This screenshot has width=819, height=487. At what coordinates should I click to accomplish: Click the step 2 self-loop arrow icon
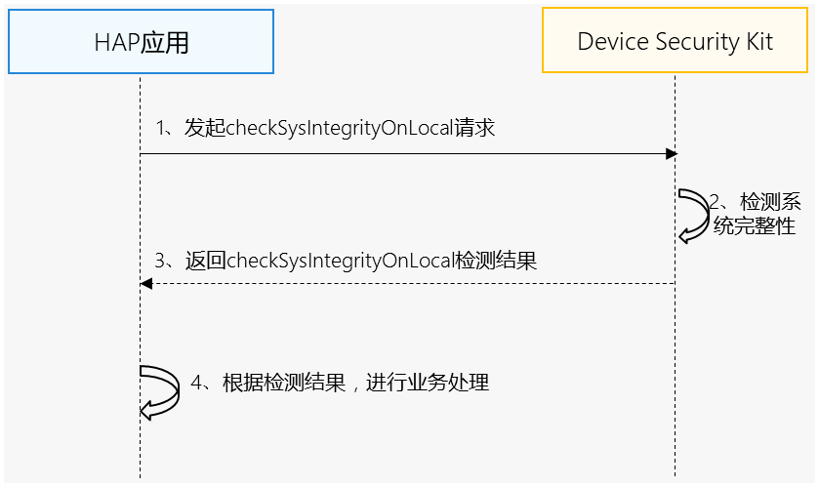[x=695, y=215]
